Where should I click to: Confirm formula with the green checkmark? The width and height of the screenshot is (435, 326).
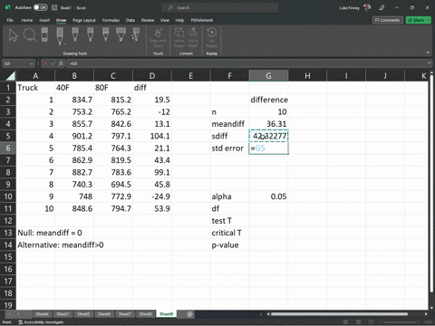(53, 63)
